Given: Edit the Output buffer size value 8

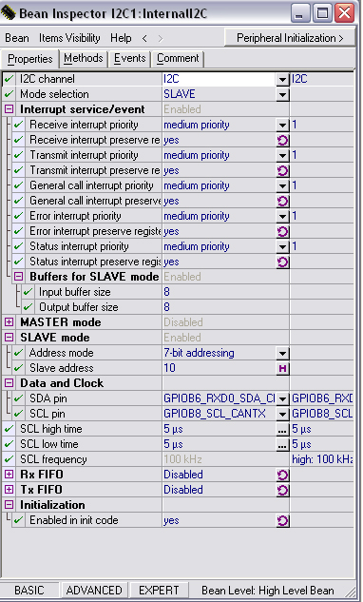Looking at the screenshot, I should tap(225, 307).
